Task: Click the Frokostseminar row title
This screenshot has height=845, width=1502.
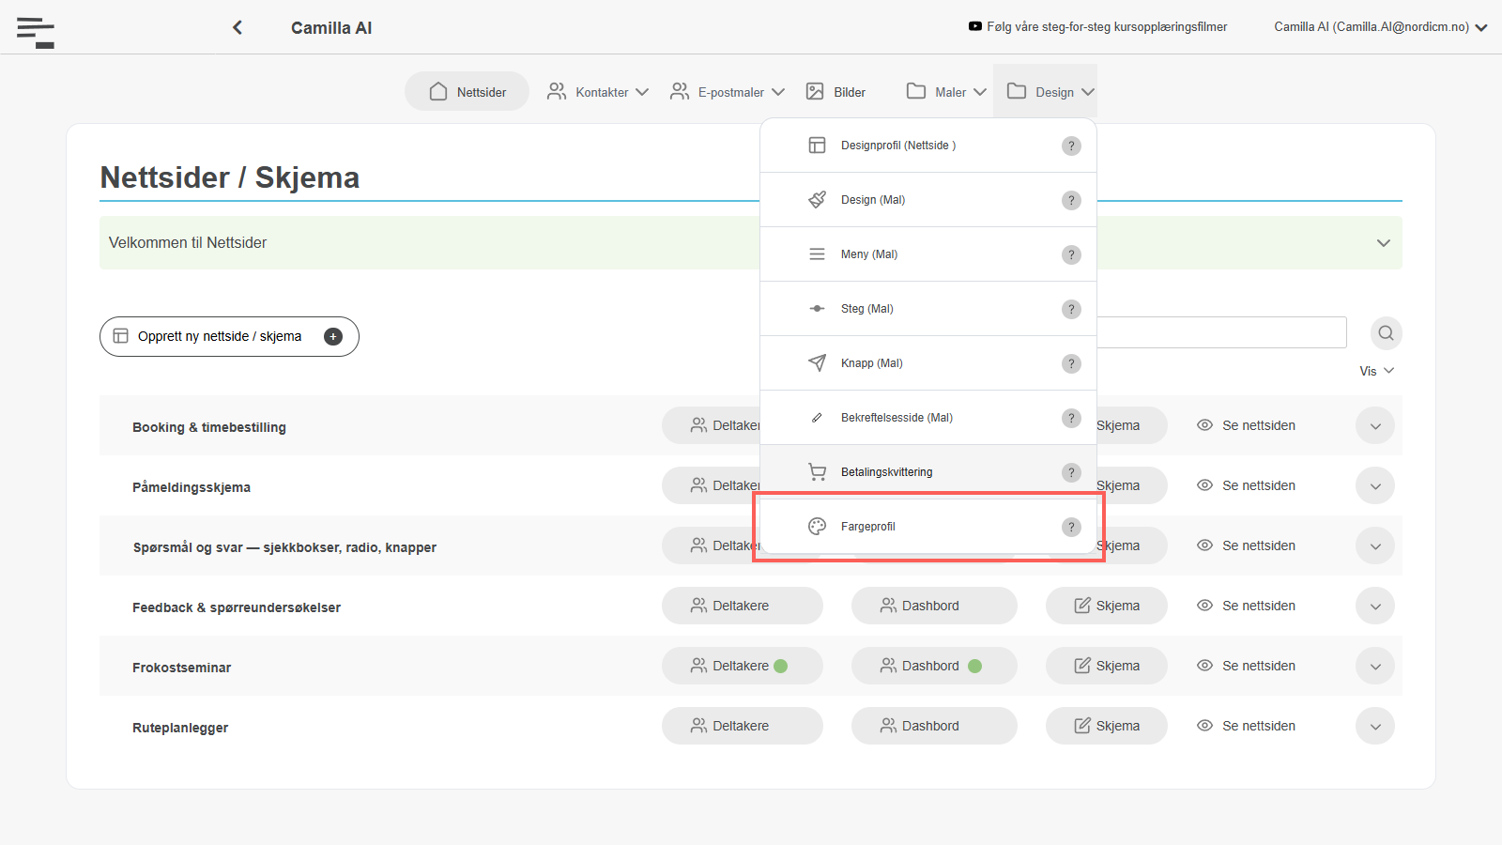Action: pos(181,668)
